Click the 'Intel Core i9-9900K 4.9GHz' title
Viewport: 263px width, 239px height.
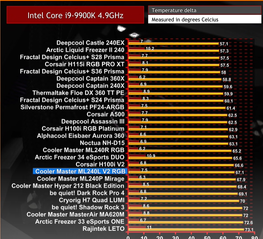[75, 16]
